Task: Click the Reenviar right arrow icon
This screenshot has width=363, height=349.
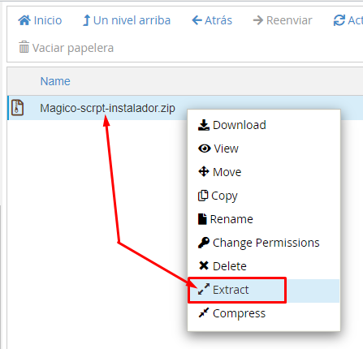Action: [258, 20]
